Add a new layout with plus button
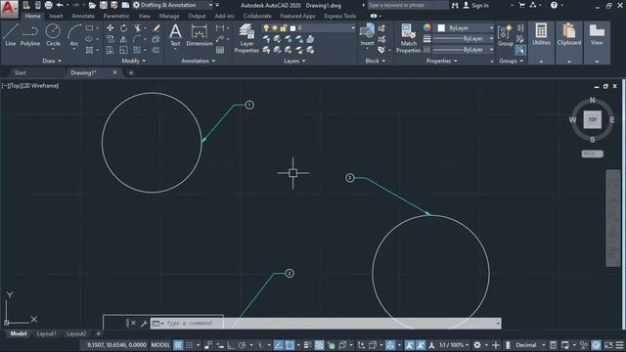Image resolution: width=626 pixels, height=352 pixels. point(98,333)
